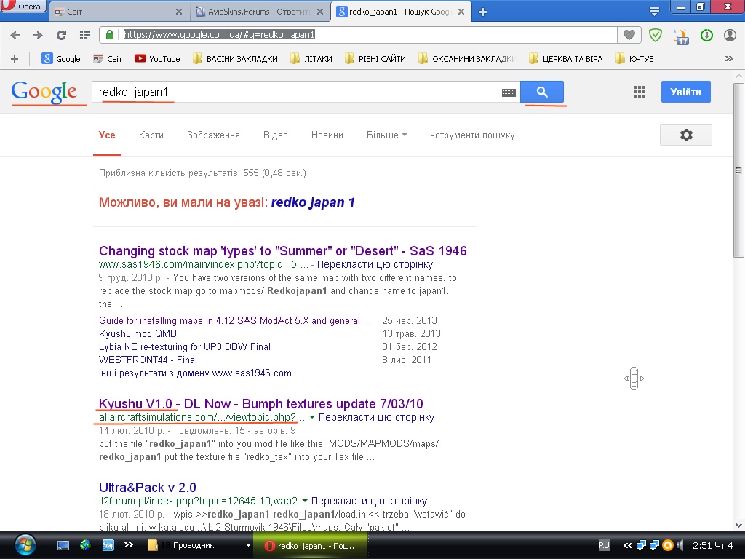Open the downloads icon in toolbar
The height and width of the screenshot is (559, 745).
tap(706, 35)
